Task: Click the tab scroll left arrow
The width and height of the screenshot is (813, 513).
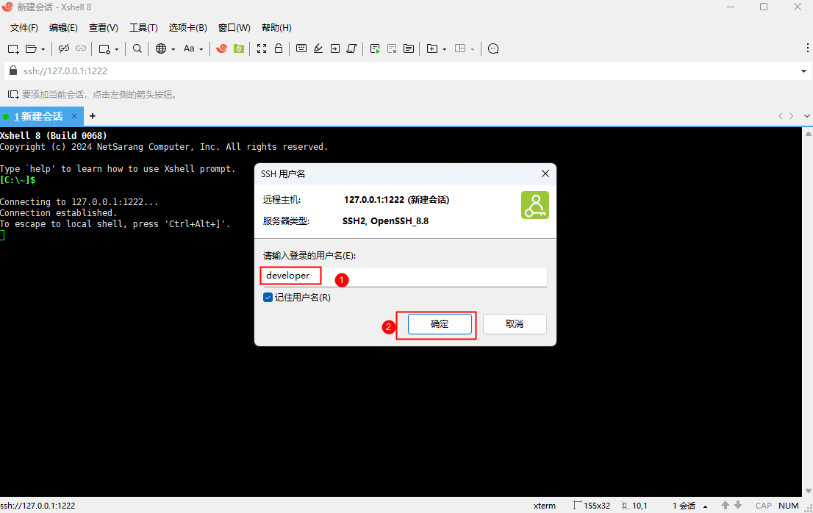Action: coord(781,116)
